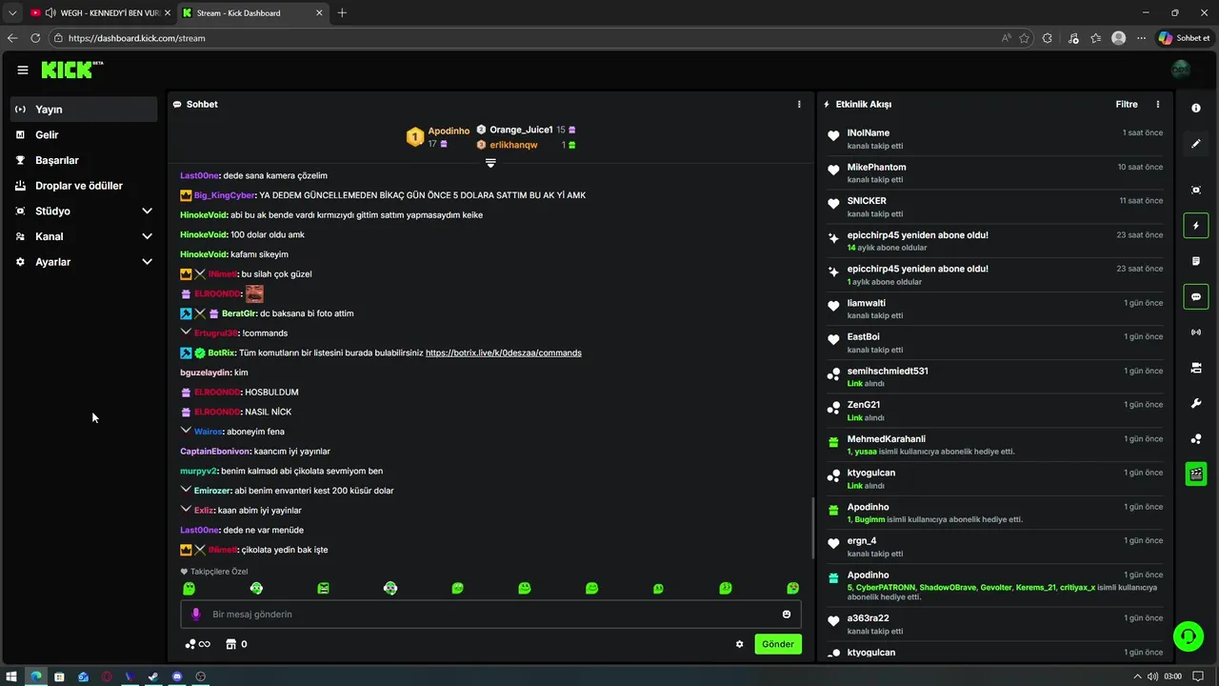The image size is (1219, 686).
Task: Select Başarılar in the left sidebar
Action: pos(84,160)
